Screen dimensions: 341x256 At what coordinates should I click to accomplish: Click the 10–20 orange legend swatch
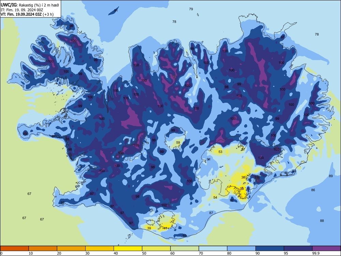(x=43, y=248)
